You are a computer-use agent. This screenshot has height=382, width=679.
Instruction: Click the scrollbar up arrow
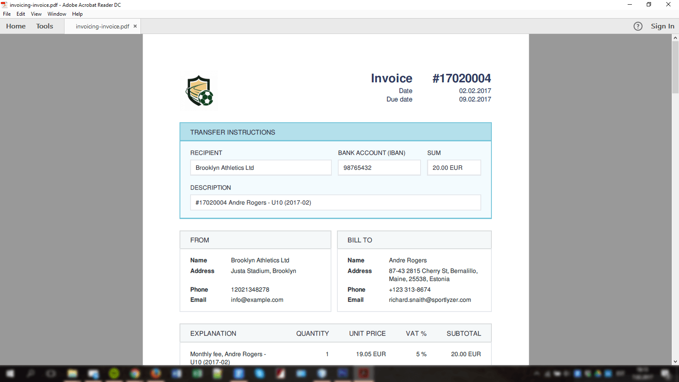tap(675, 38)
